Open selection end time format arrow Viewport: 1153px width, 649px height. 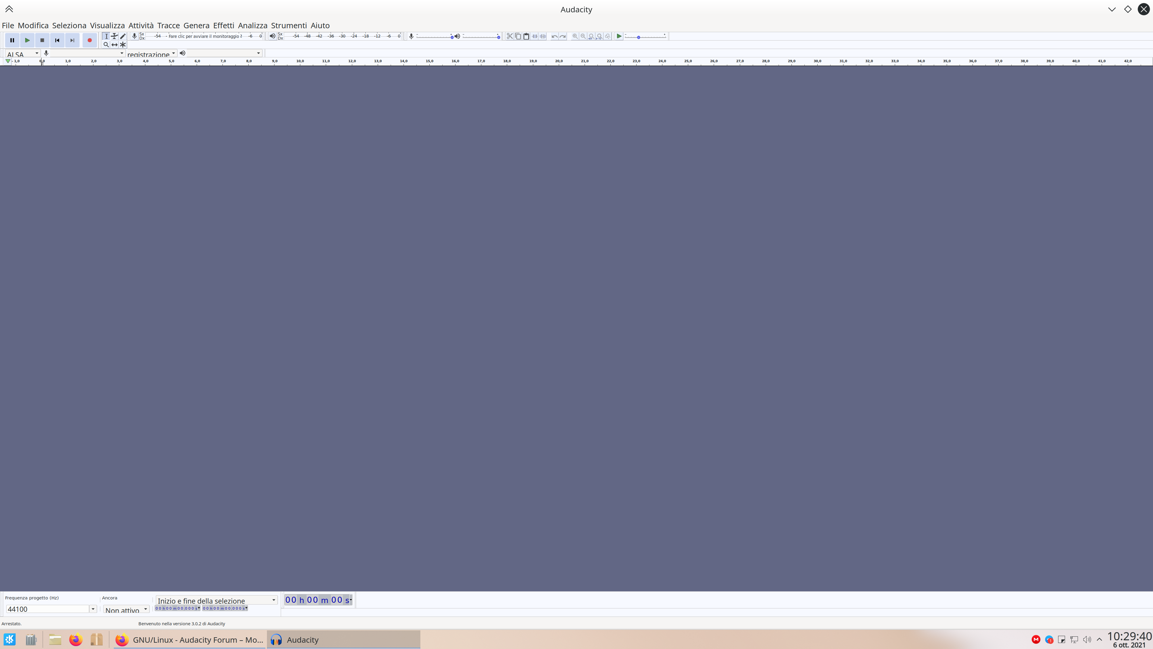point(246,608)
